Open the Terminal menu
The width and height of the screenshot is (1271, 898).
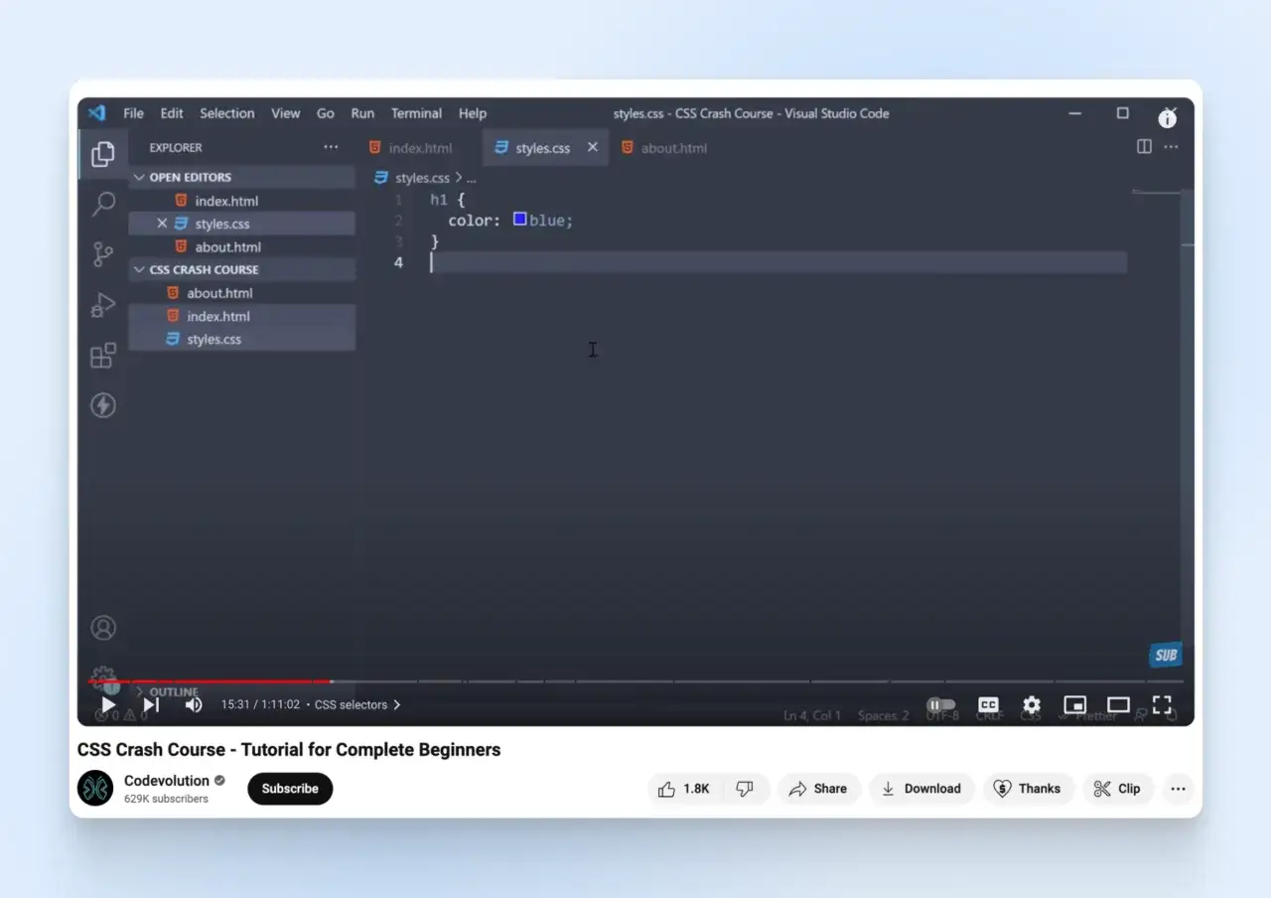(416, 113)
